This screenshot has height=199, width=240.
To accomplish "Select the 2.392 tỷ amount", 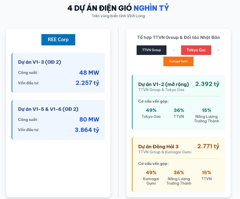I will [207, 84].
